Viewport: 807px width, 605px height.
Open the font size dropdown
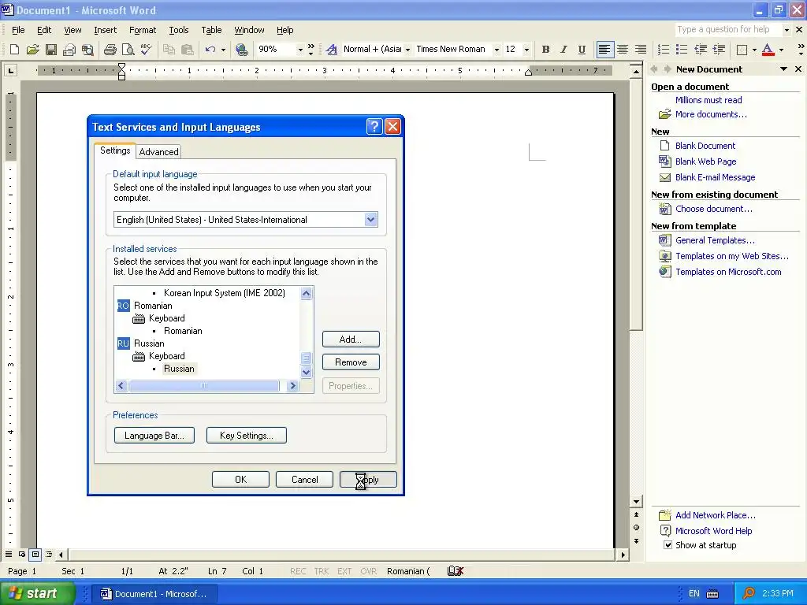[526, 50]
